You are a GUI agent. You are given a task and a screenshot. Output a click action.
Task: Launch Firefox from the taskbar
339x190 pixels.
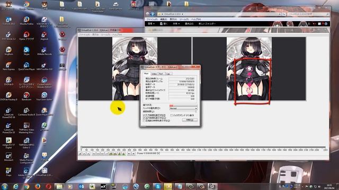point(38,186)
